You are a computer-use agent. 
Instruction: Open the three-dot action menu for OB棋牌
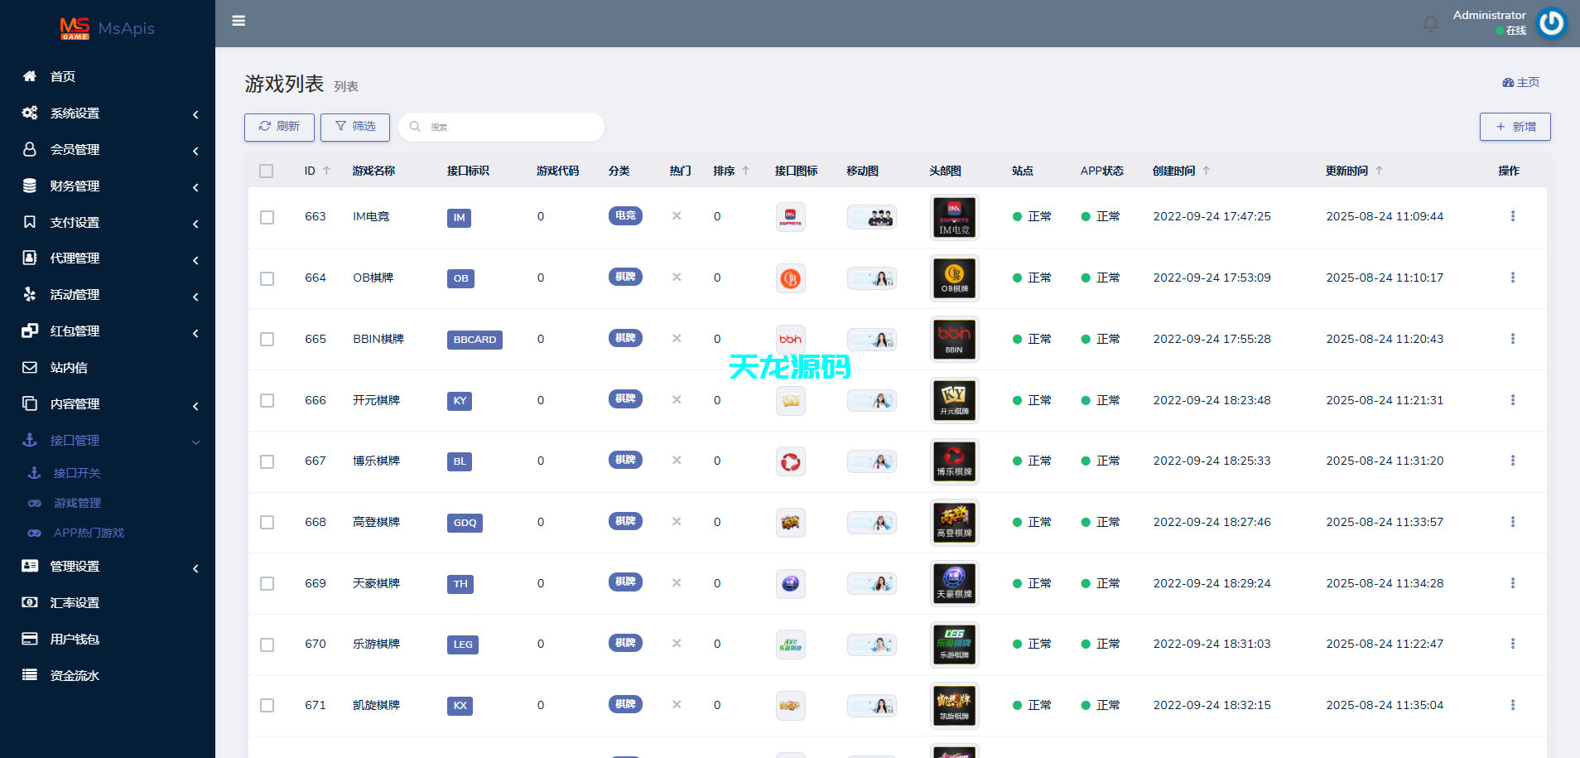(x=1514, y=278)
